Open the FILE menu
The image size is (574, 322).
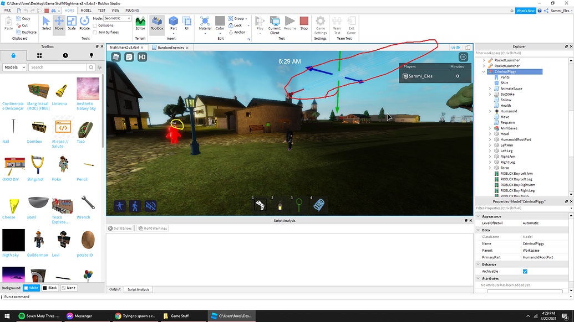[x=7, y=10]
